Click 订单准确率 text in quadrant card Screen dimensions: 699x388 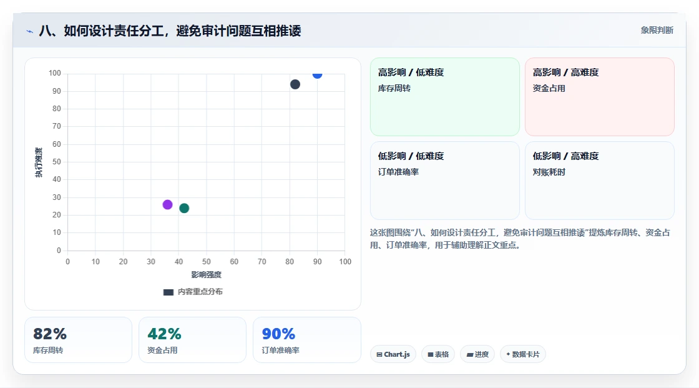click(398, 172)
